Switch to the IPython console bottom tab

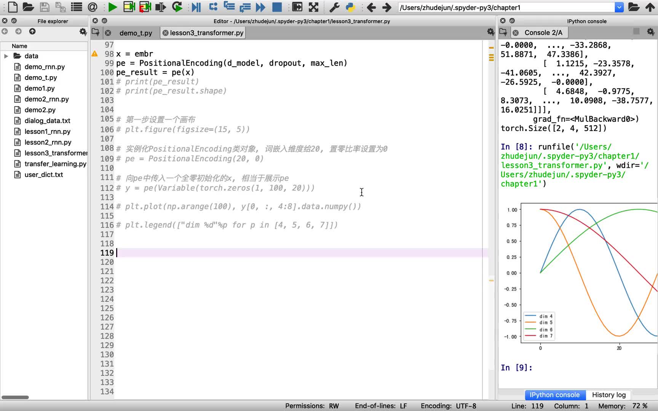tap(554, 395)
